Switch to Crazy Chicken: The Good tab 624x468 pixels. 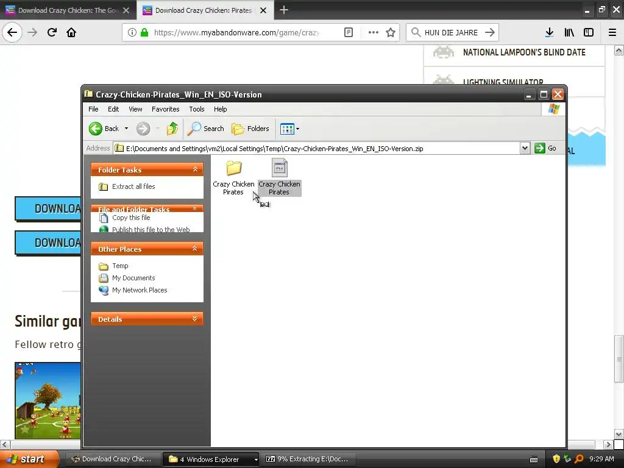tap(68, 10)
